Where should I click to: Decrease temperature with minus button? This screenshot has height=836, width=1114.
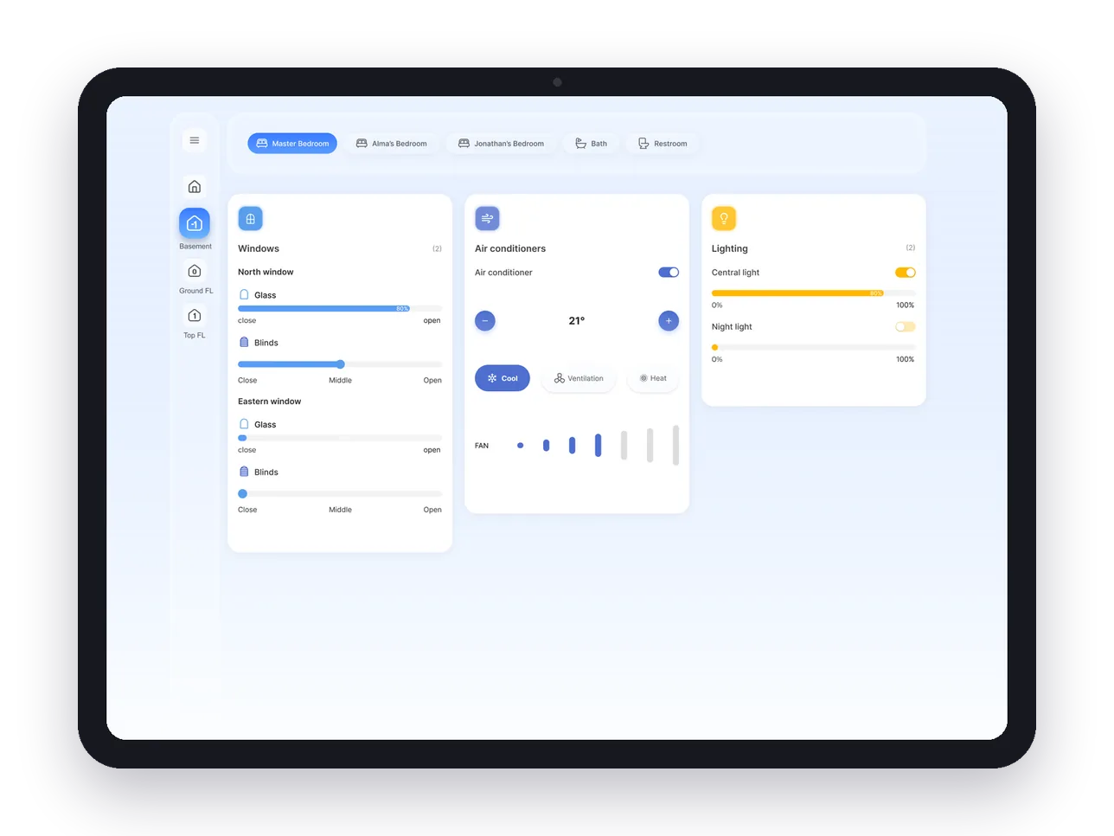pyautogui.click(x=485, y=321)
